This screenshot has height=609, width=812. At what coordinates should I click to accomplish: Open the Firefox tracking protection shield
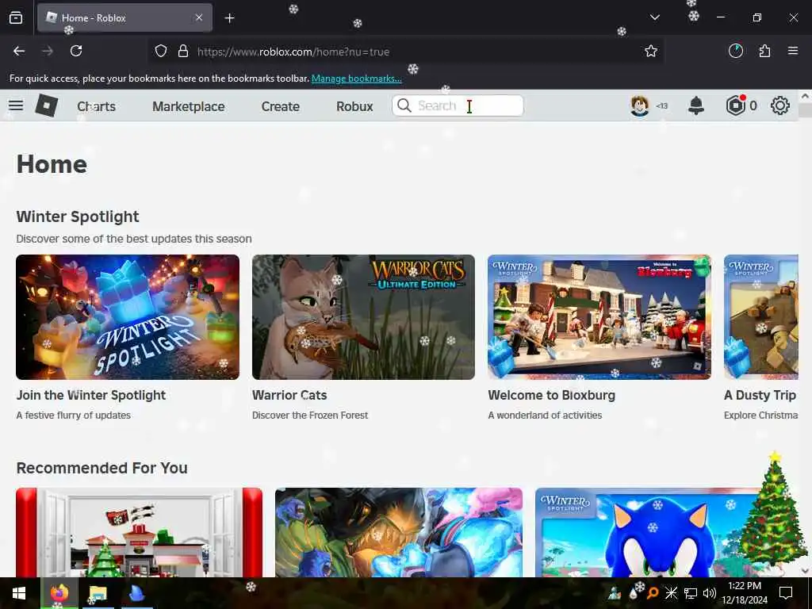coord(161,52)
